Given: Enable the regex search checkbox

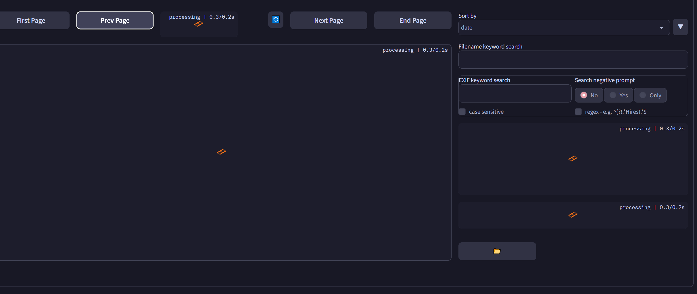Looking at the screenshot, I should point(578,111).
